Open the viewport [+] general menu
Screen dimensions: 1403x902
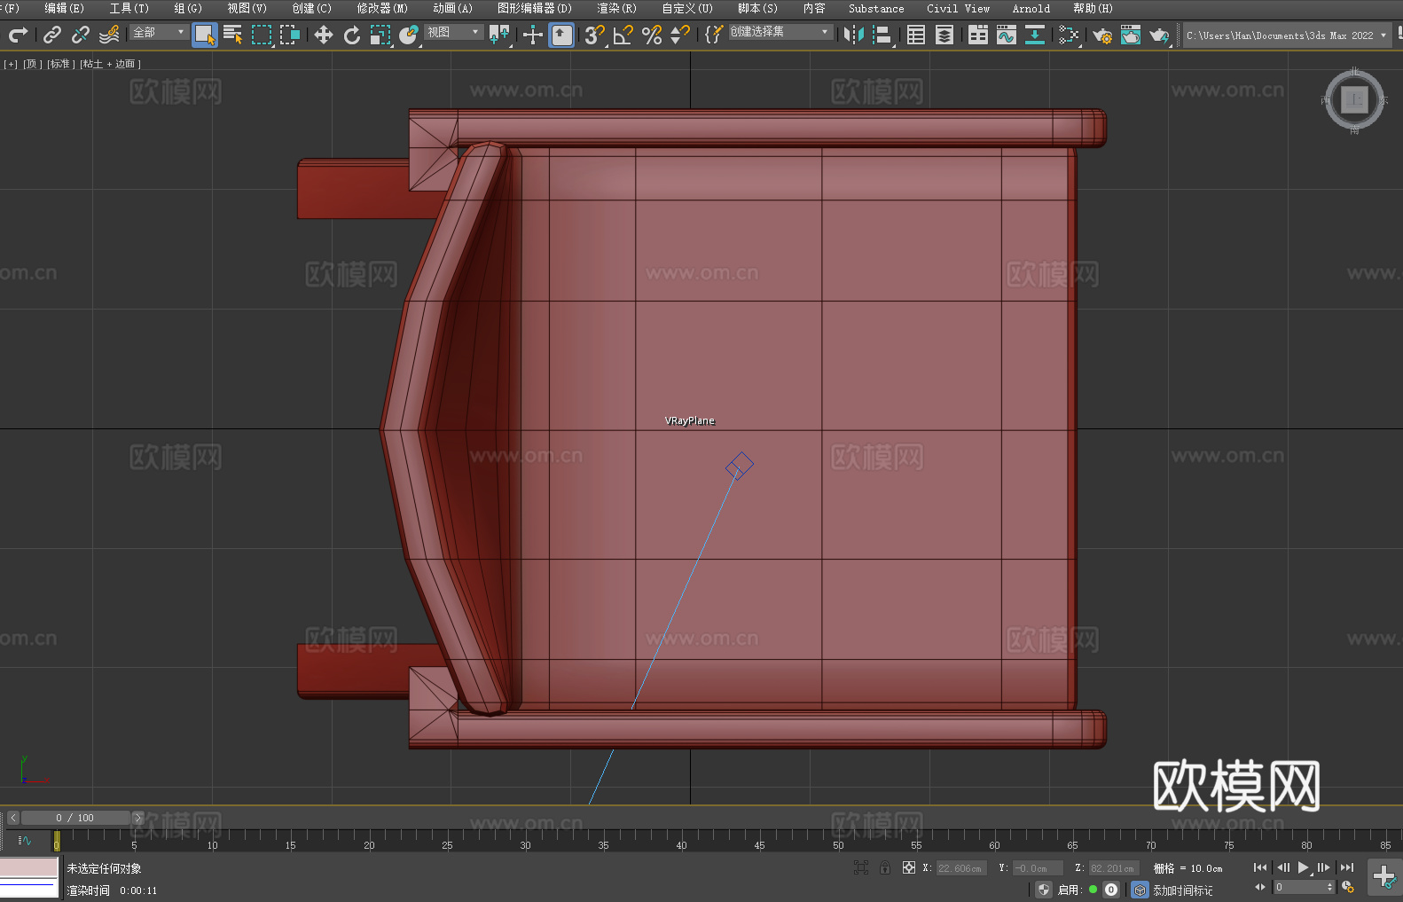pyautogui.click(x=11, y=64)
